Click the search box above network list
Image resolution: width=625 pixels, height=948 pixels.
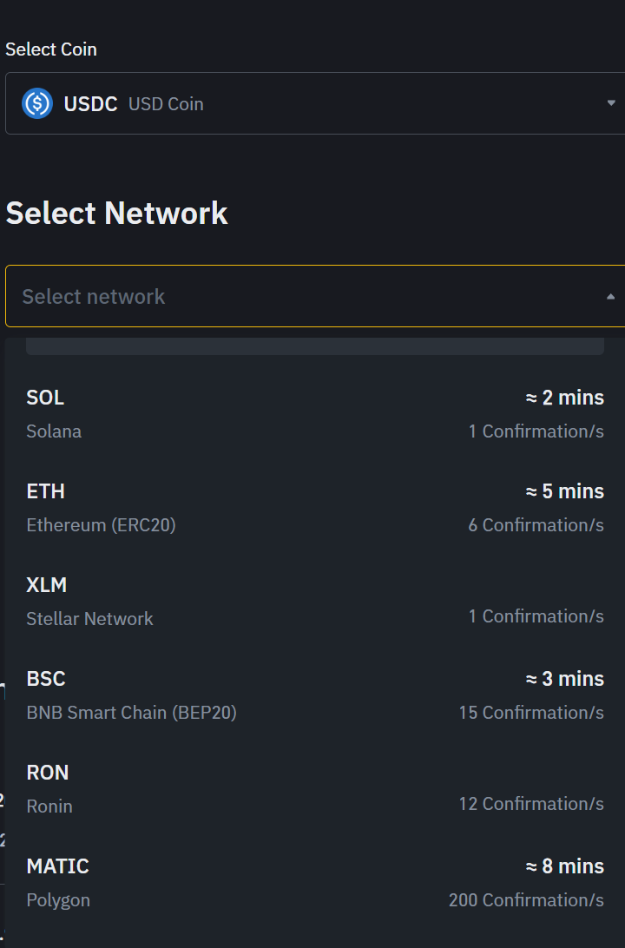point(314,346)
